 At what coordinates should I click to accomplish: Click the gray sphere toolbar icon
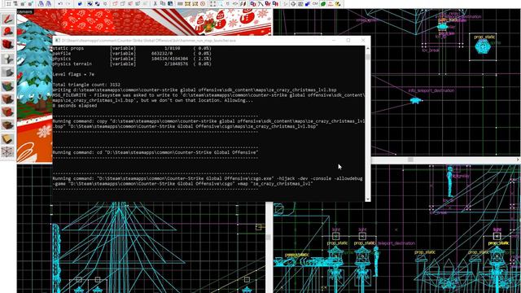click(293, 4)
